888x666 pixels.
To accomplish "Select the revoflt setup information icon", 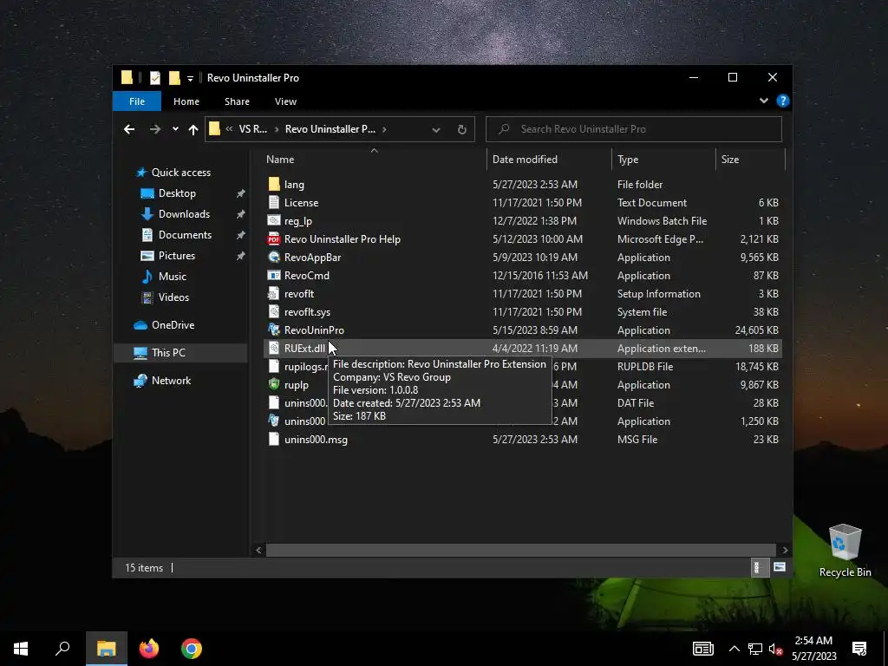I will tap(274, 293).
